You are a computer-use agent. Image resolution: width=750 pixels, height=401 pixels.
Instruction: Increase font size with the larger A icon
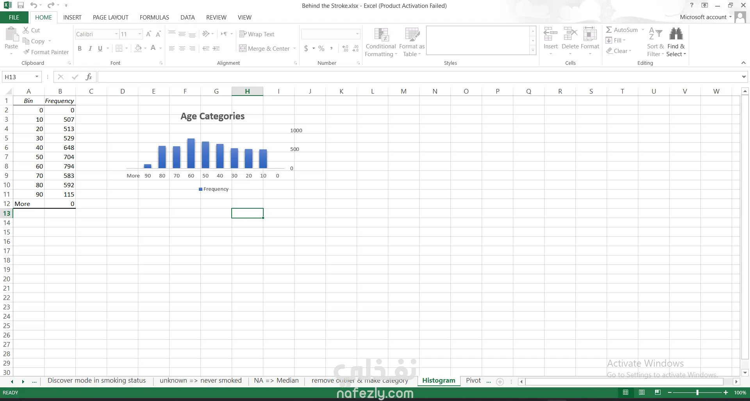click(x=148, y=34)
